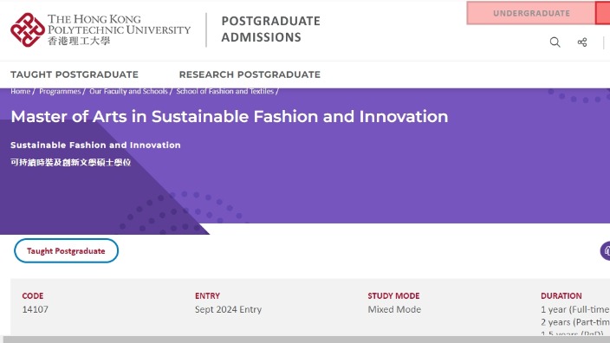This screenshot has height=343, width=610.
Task: Go to Home breadcrumb link
Action: click(x=20, y=91)
